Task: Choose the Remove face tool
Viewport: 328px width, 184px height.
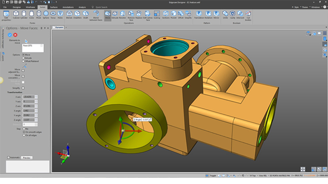Action: point(131,16)
